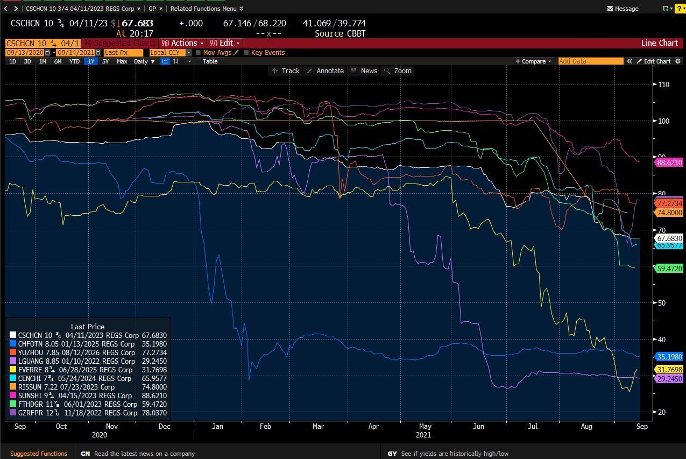
Task: Toggle the Key Events checkbox
Action: coord(246,53)
